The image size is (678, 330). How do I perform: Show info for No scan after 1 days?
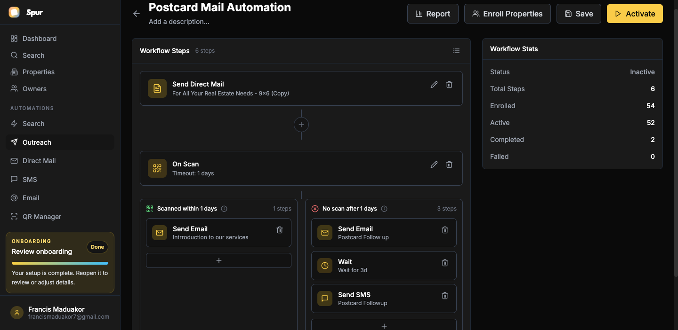(x=384, y=209)
